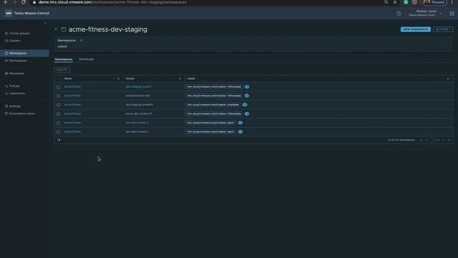
Task: Select the eks-staging-cluster row radio button
Action: (x=59, y=105)
